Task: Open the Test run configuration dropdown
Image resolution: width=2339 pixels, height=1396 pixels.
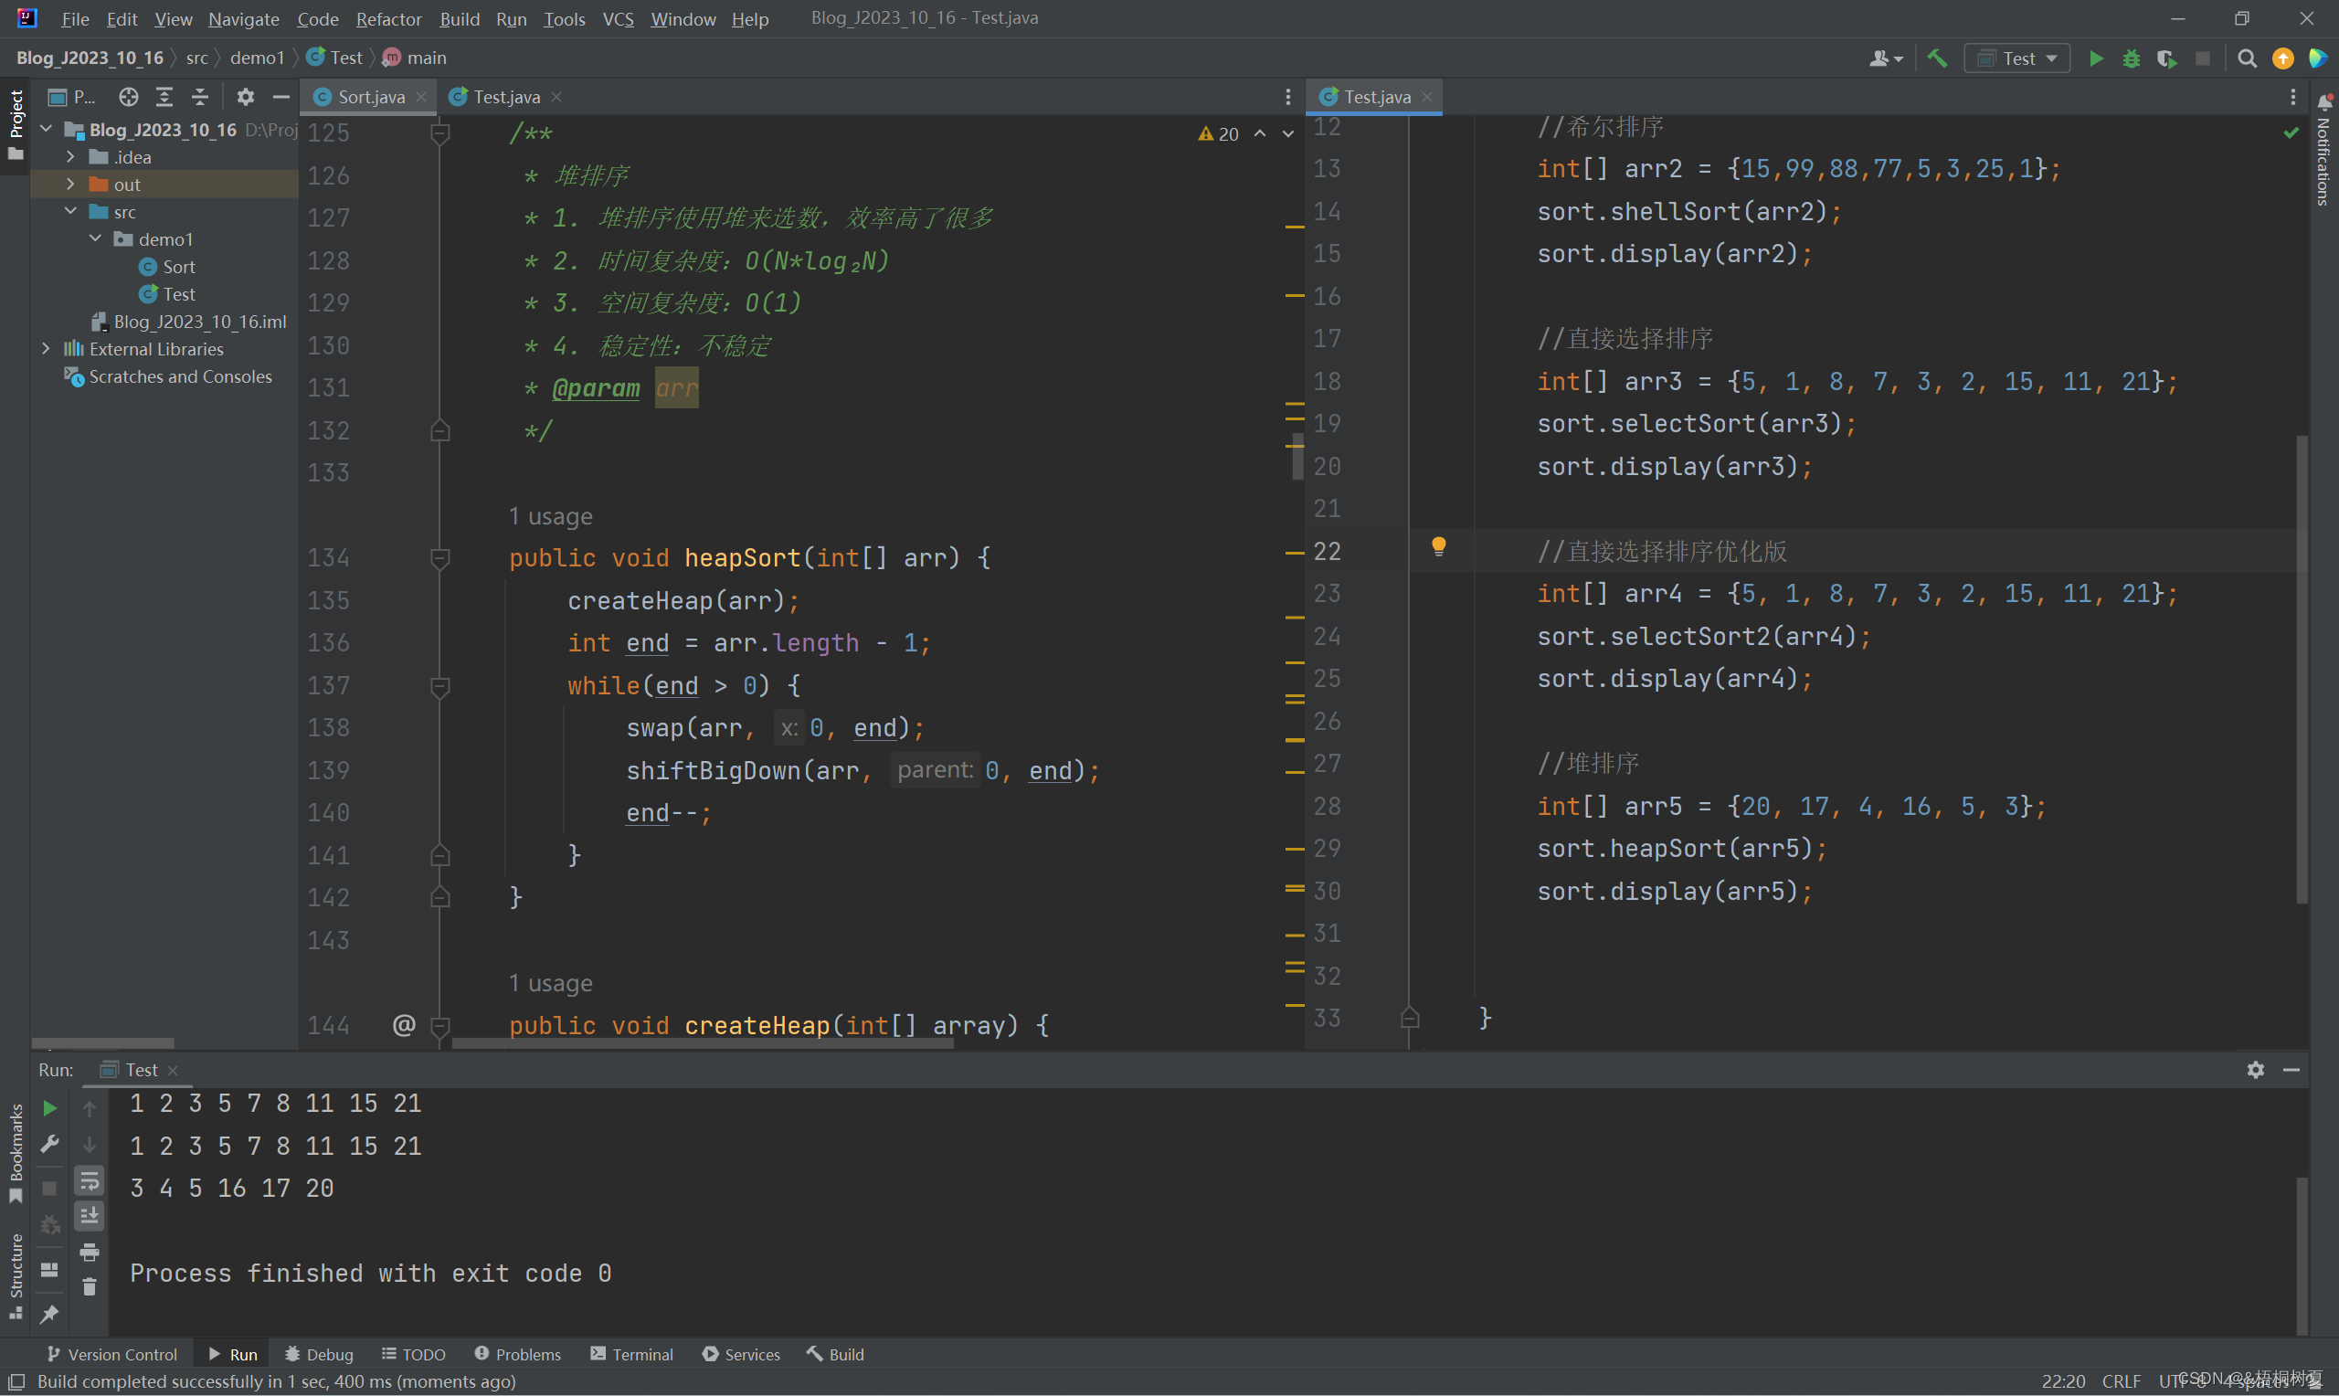Action: [x=2017, y=58]
